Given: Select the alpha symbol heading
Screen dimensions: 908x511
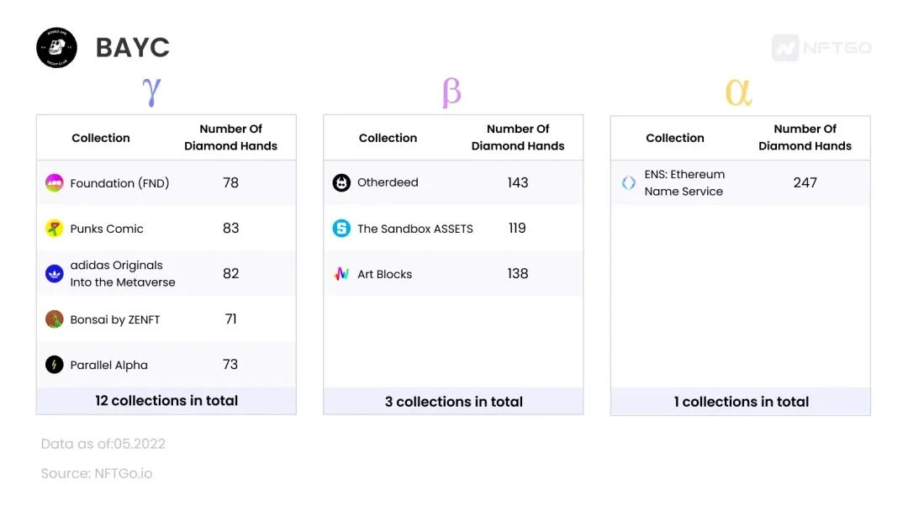Looking at the screenshot, I should pos(738,92).
